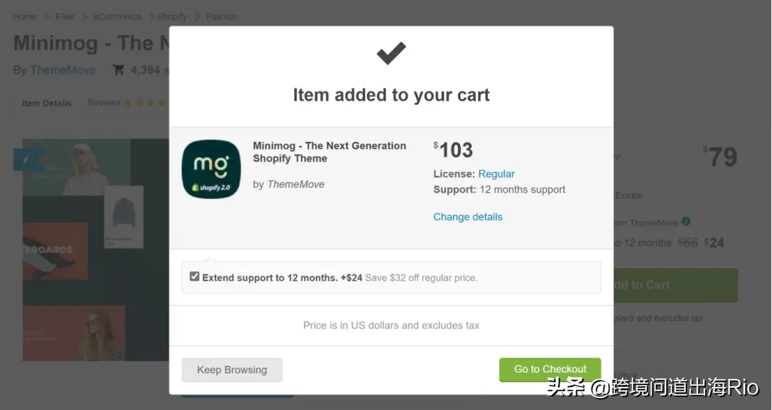The image size is (772, 410).
Task: Click the Minimog Shopify 2.0 logo icon
Action: [211, 169]
